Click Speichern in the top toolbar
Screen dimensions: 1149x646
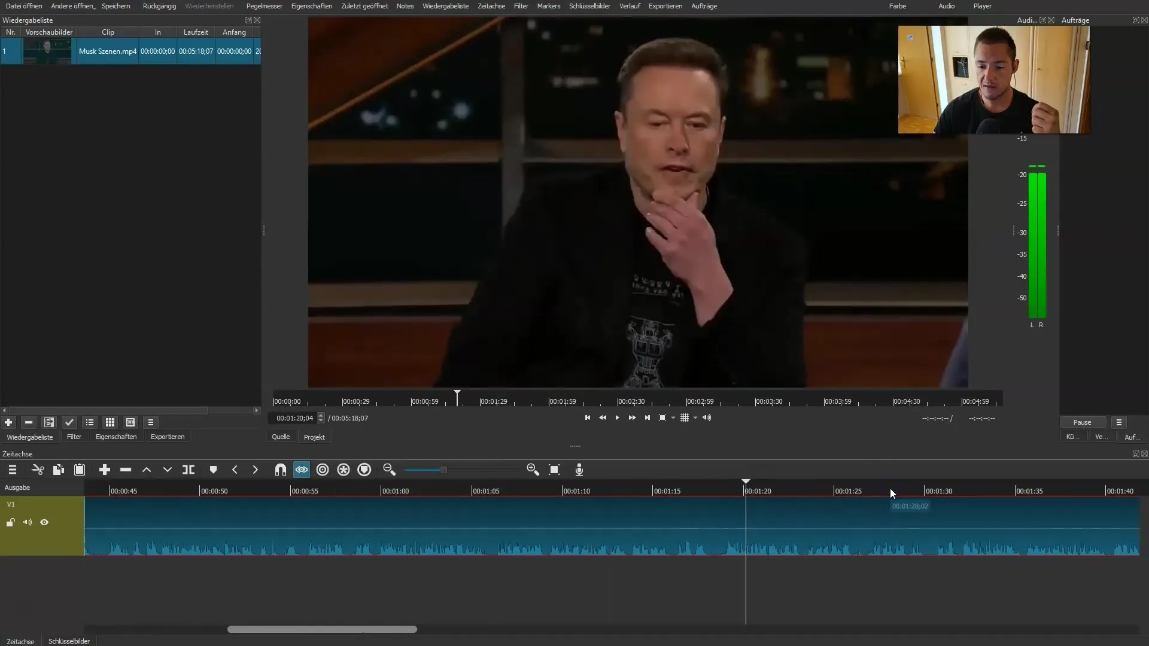tap(116, 6)
